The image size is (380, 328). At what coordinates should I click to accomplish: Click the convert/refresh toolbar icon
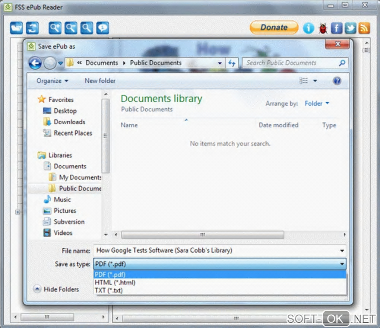[32, 28]
